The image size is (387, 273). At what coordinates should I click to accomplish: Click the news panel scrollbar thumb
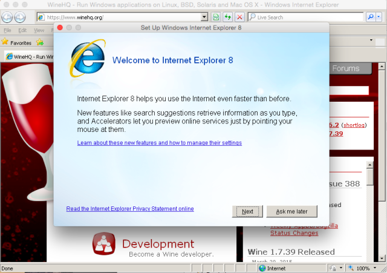369,177
